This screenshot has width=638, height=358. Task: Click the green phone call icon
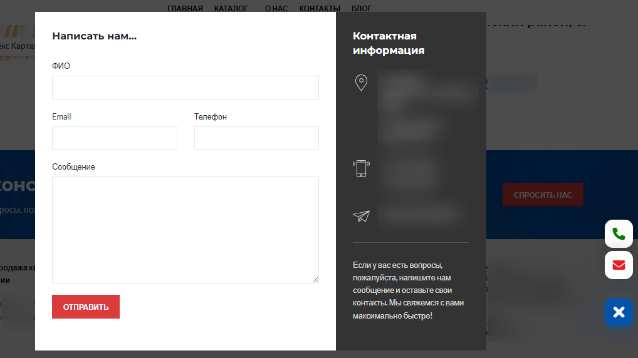pyautogui.click(x=619, y=233)
